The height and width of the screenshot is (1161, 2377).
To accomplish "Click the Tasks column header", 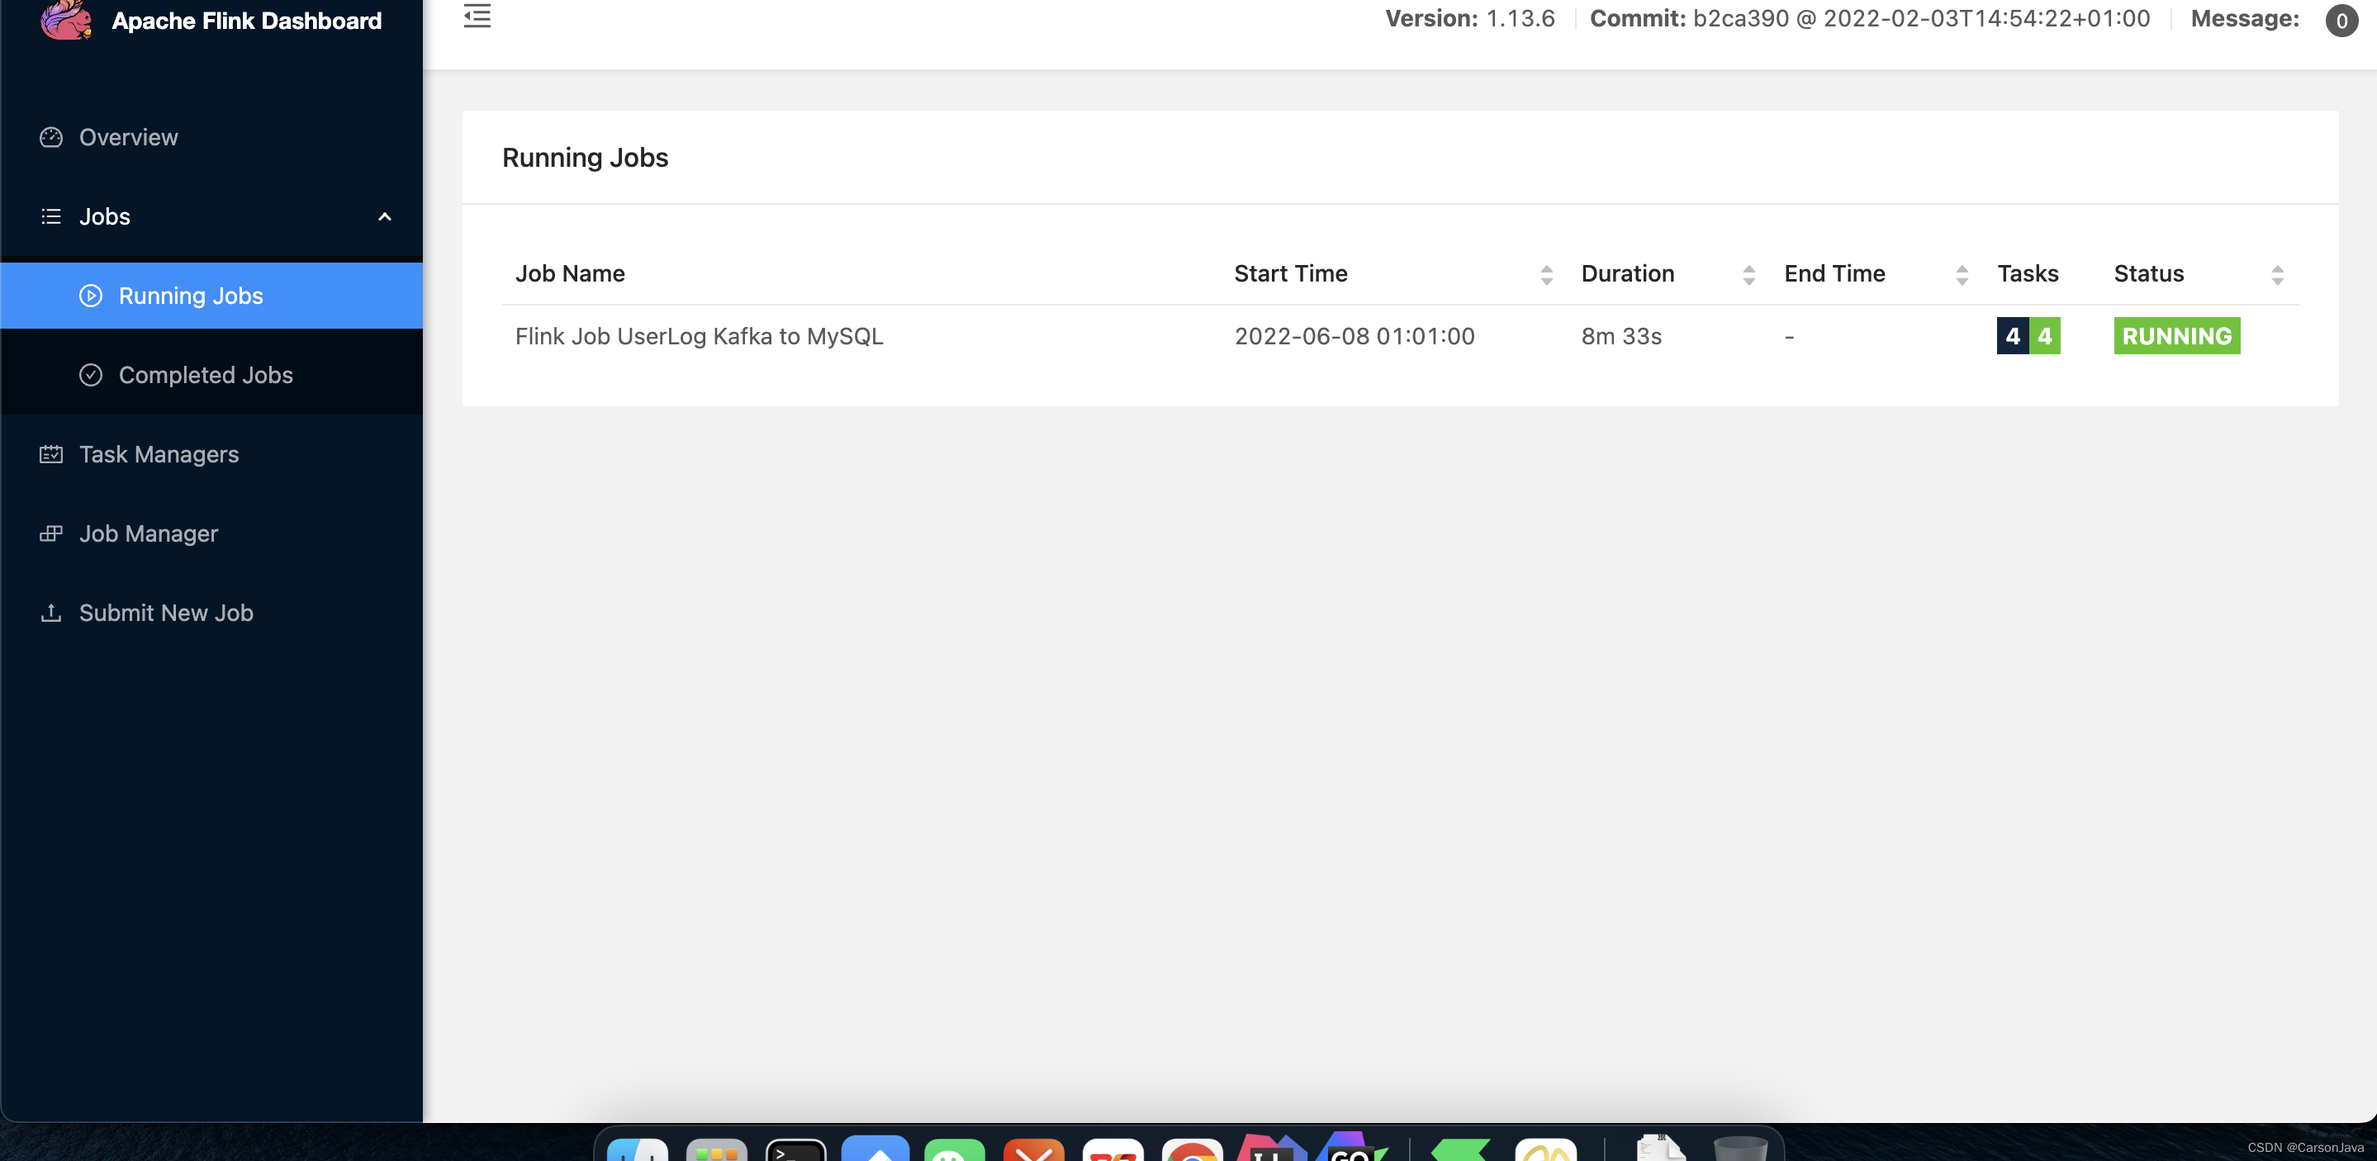I will click(x=2028, y=273).
